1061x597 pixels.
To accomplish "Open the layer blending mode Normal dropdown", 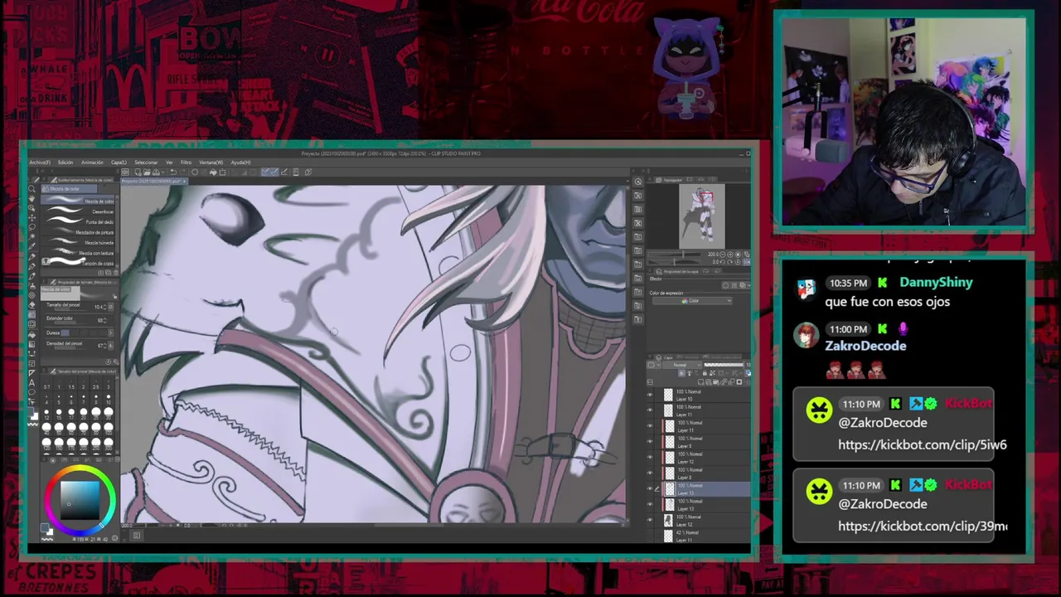I will pos(681,366).
